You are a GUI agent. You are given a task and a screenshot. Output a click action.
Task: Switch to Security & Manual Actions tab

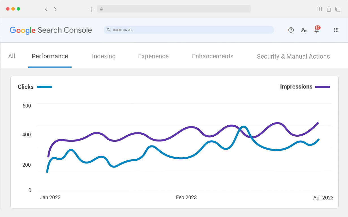click(x=293, y=56)
